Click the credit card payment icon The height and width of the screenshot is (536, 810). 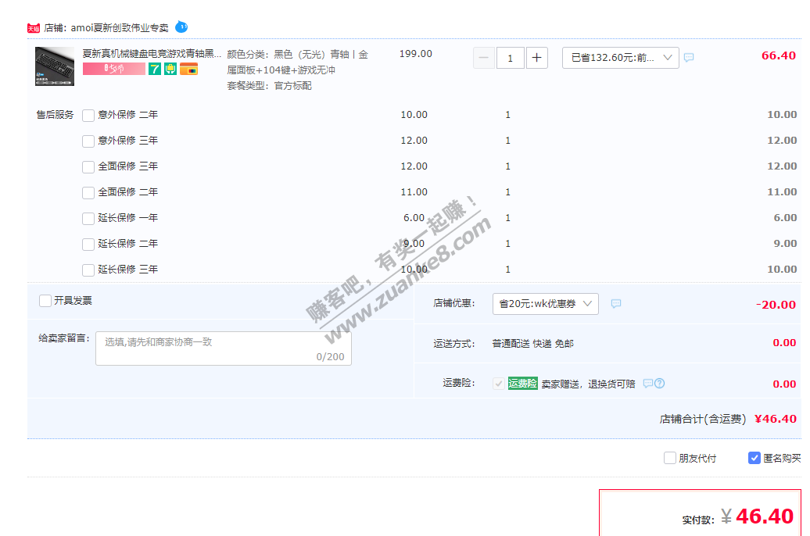pyautogui.click(x=188, y=69)
